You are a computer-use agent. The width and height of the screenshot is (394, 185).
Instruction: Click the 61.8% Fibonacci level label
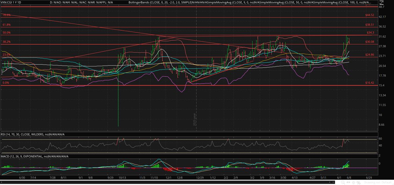pyautogui.click(x=6, y=25)
